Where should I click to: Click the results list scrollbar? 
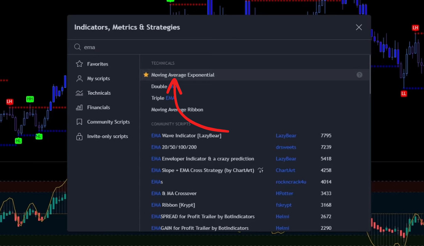(370, 75)
